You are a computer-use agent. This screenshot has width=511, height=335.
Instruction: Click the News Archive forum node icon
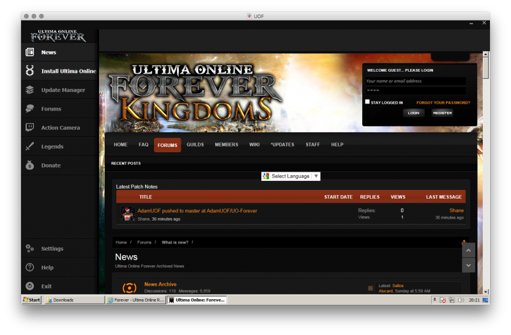click(x=130, y=288)
